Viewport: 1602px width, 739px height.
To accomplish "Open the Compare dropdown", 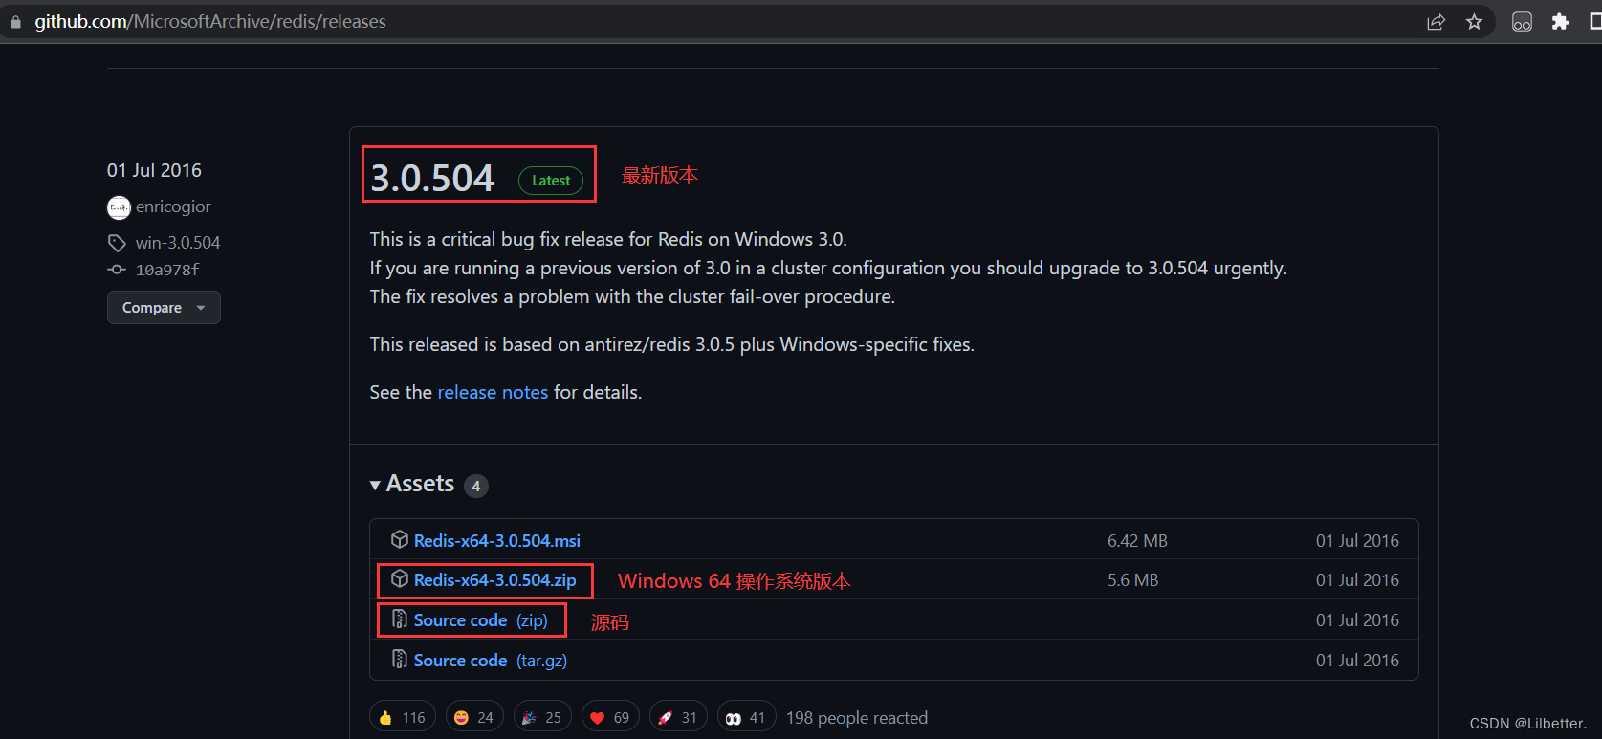I will click(x=164, y=307).
